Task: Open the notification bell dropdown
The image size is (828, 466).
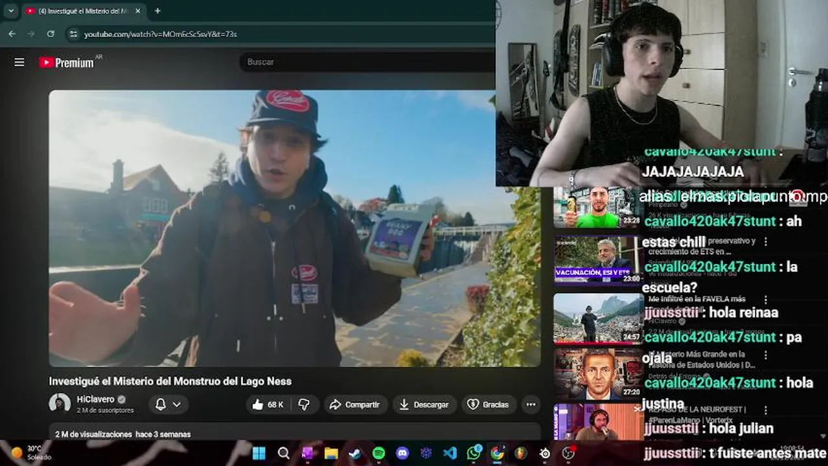Action: tap(168, 405)
